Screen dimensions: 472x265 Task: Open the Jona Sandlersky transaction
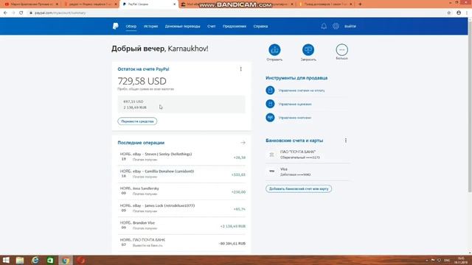181,191
